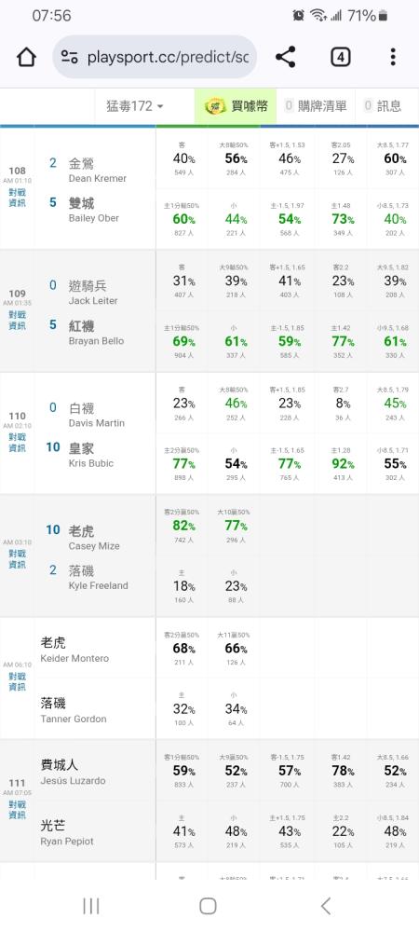Open 對戰資訊 for game 111
This screenshot has height=932, width=419.
coord(17,810)
